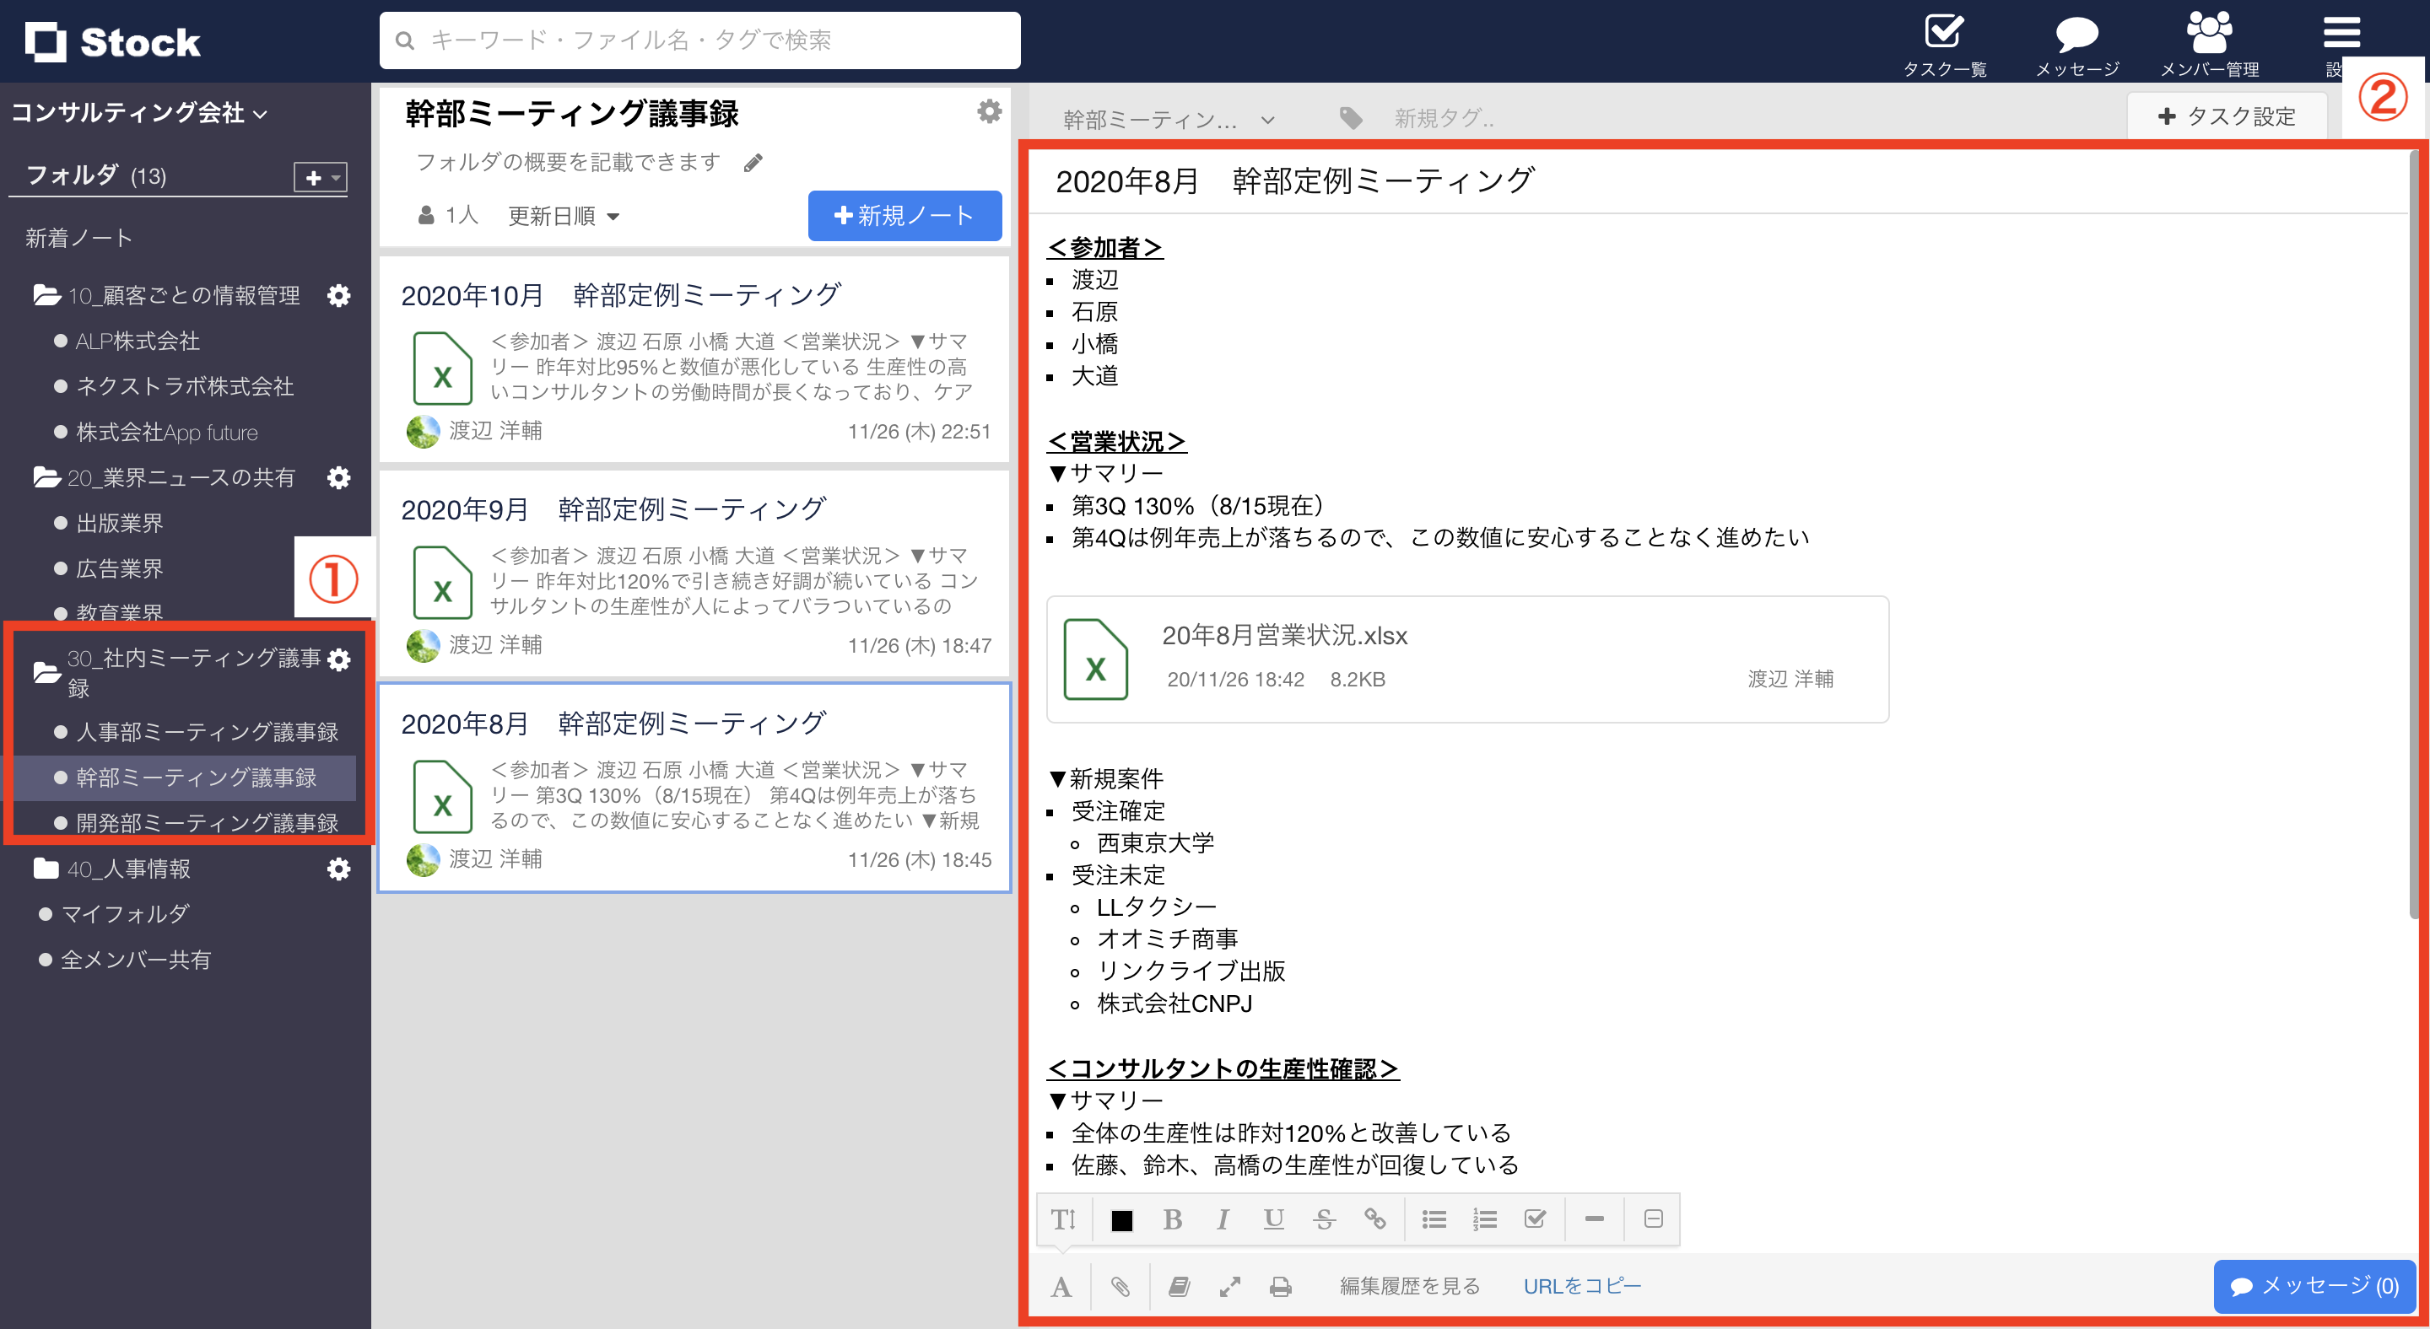Viewport: 2430px width, 1329px height.
Task: Open the 広告業界 folder
Action: [x=119, y=568]
